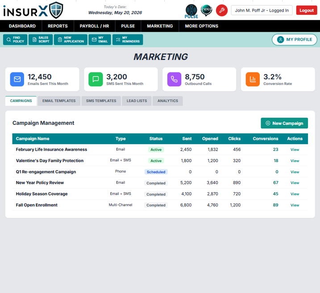Open Find Policy search shortcut
The height and width of the screenshot is (293, 320).
tap(15, 39)
